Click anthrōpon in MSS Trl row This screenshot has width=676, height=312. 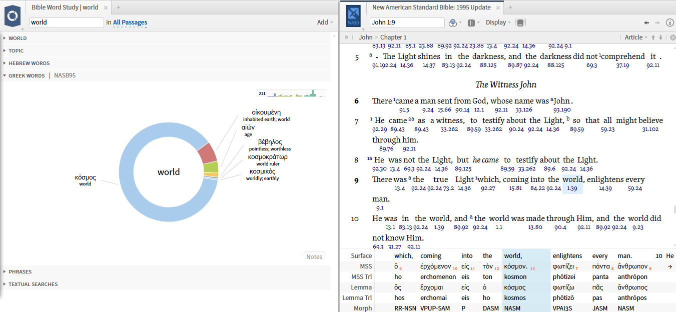pyautogui.click(x=632, y=277)
